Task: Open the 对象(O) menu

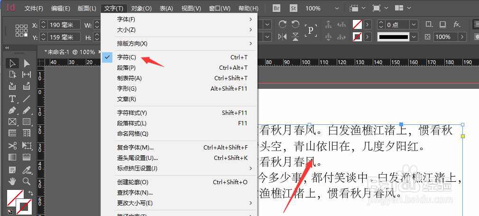Action: (141, 8)
